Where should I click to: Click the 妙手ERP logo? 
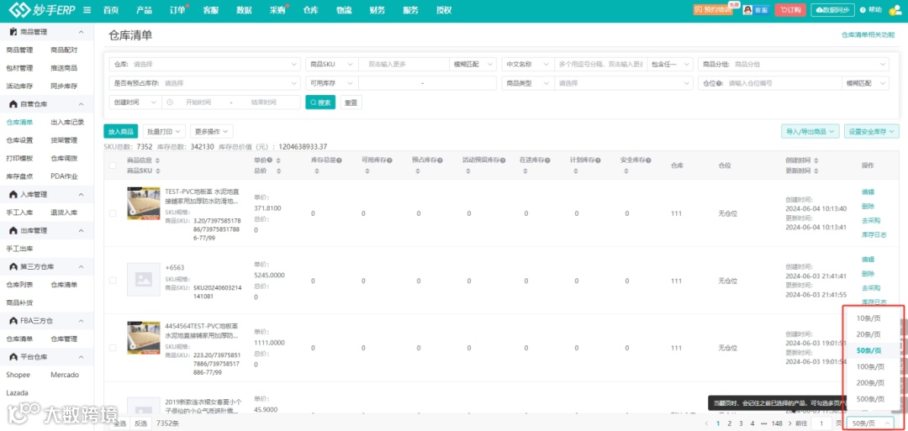[42, 10]
